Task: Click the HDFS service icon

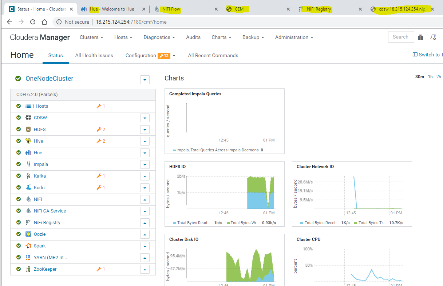Action: [x=28, y=129]
